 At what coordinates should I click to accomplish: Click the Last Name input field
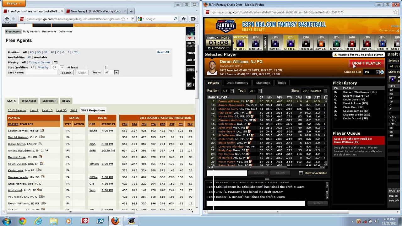(x=42, y=73)
